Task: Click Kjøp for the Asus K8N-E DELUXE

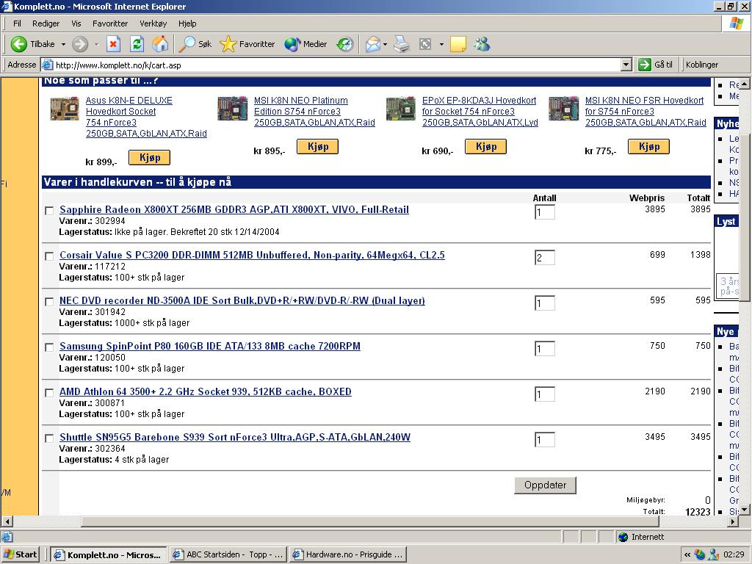Action: coord(150,157)
